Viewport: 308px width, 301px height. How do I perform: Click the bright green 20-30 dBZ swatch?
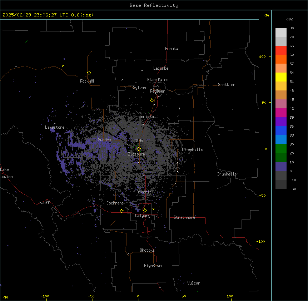(x=281, y=149)
